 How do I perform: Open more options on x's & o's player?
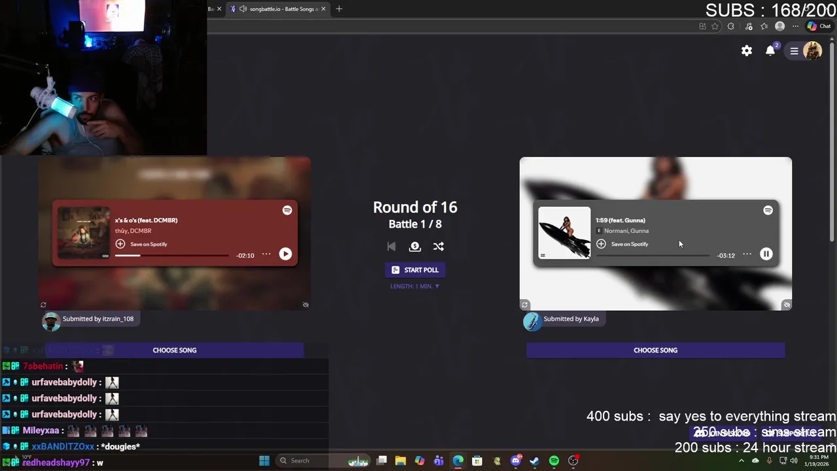[266, 254]
